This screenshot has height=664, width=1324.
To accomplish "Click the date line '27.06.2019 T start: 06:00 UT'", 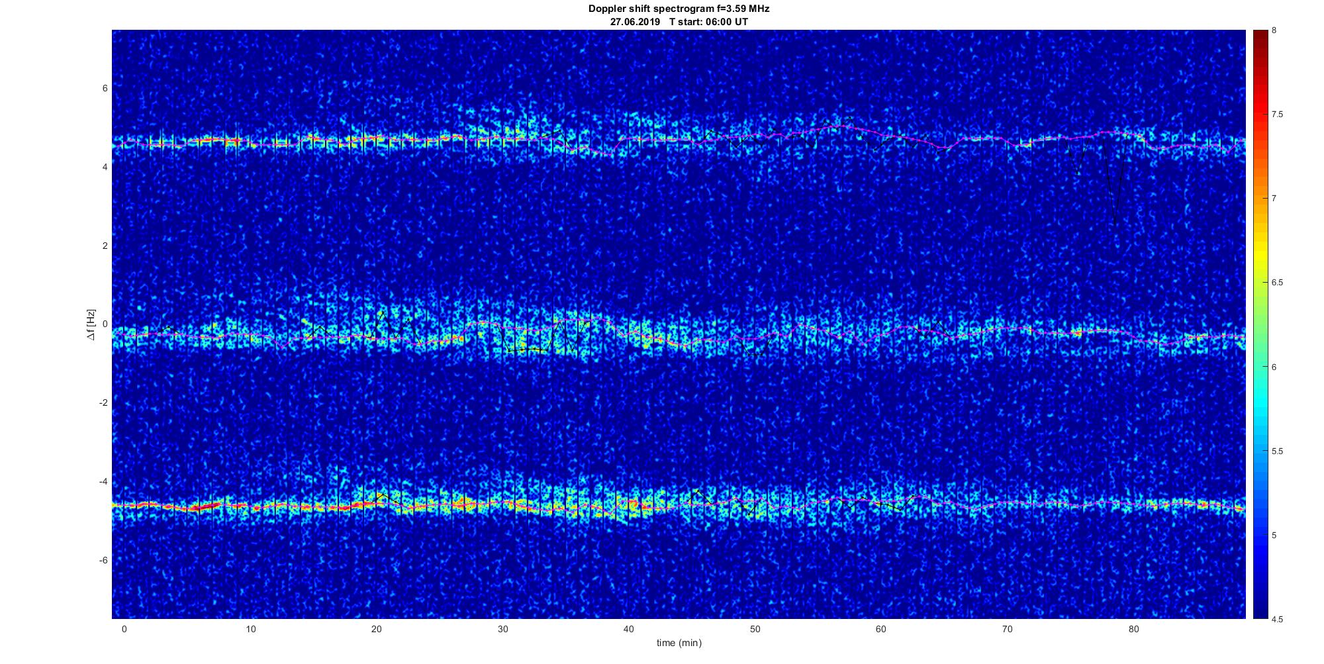I will pyautogui.click(x=679, y=21).
